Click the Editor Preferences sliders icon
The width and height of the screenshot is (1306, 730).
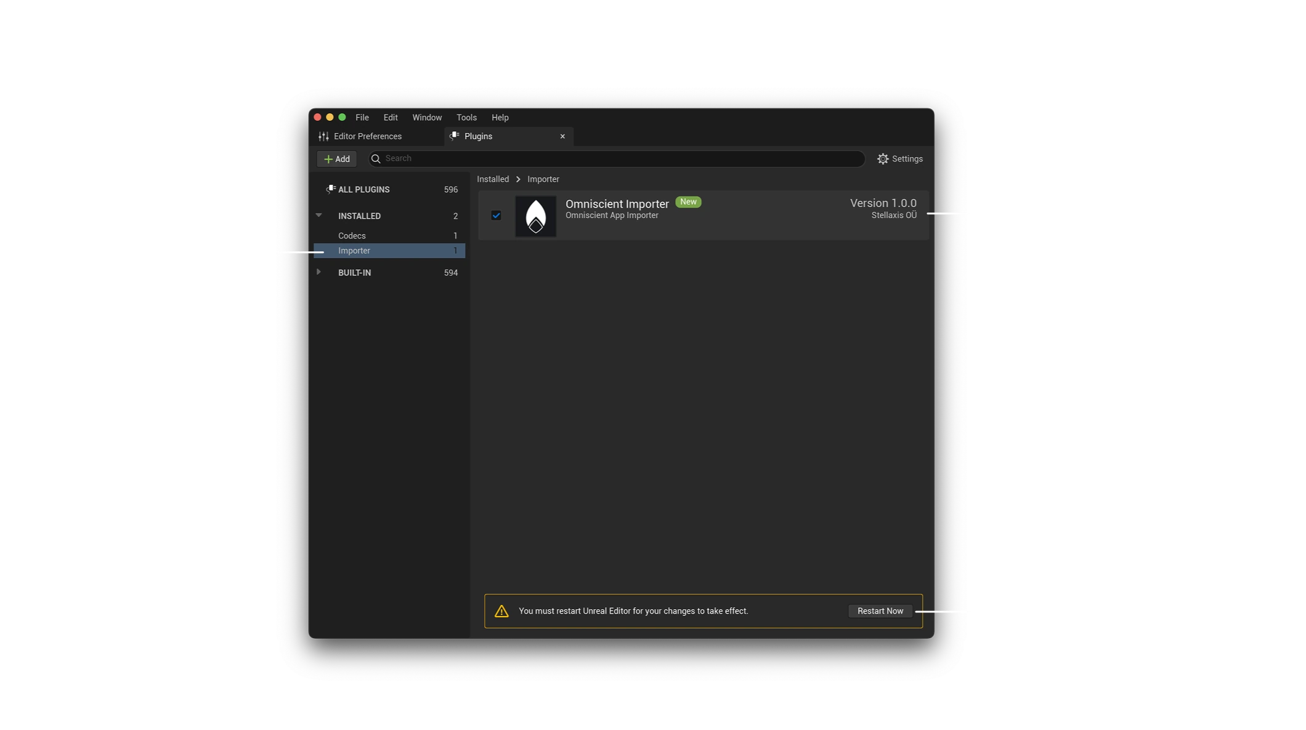coord(323,136)
